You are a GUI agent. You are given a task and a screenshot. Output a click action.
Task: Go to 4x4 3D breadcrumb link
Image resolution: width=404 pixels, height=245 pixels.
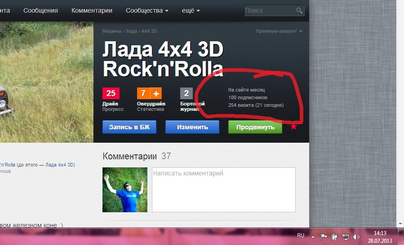(149, 31)
